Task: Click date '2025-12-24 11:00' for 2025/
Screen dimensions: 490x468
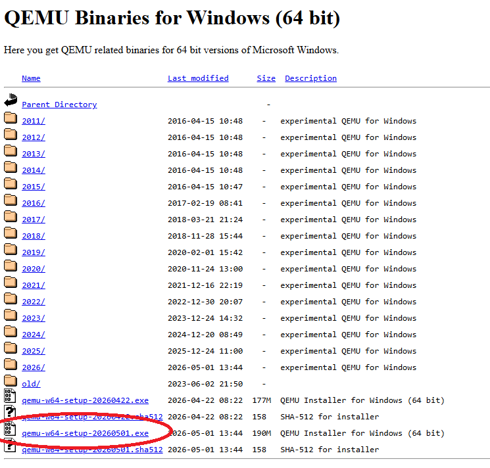Action: (205, 351)
